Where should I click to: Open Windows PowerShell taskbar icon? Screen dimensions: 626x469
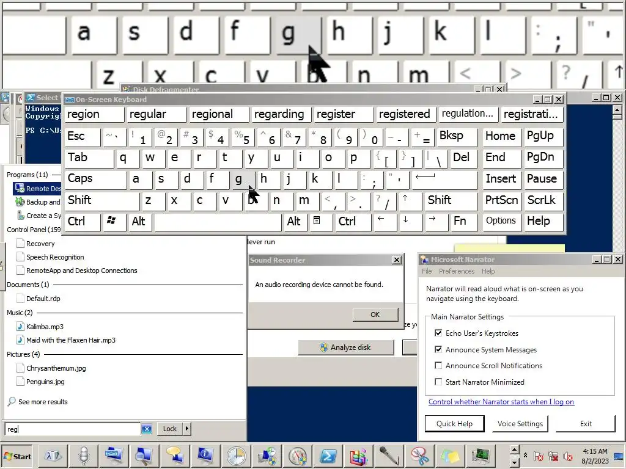(x=328, y=456)
